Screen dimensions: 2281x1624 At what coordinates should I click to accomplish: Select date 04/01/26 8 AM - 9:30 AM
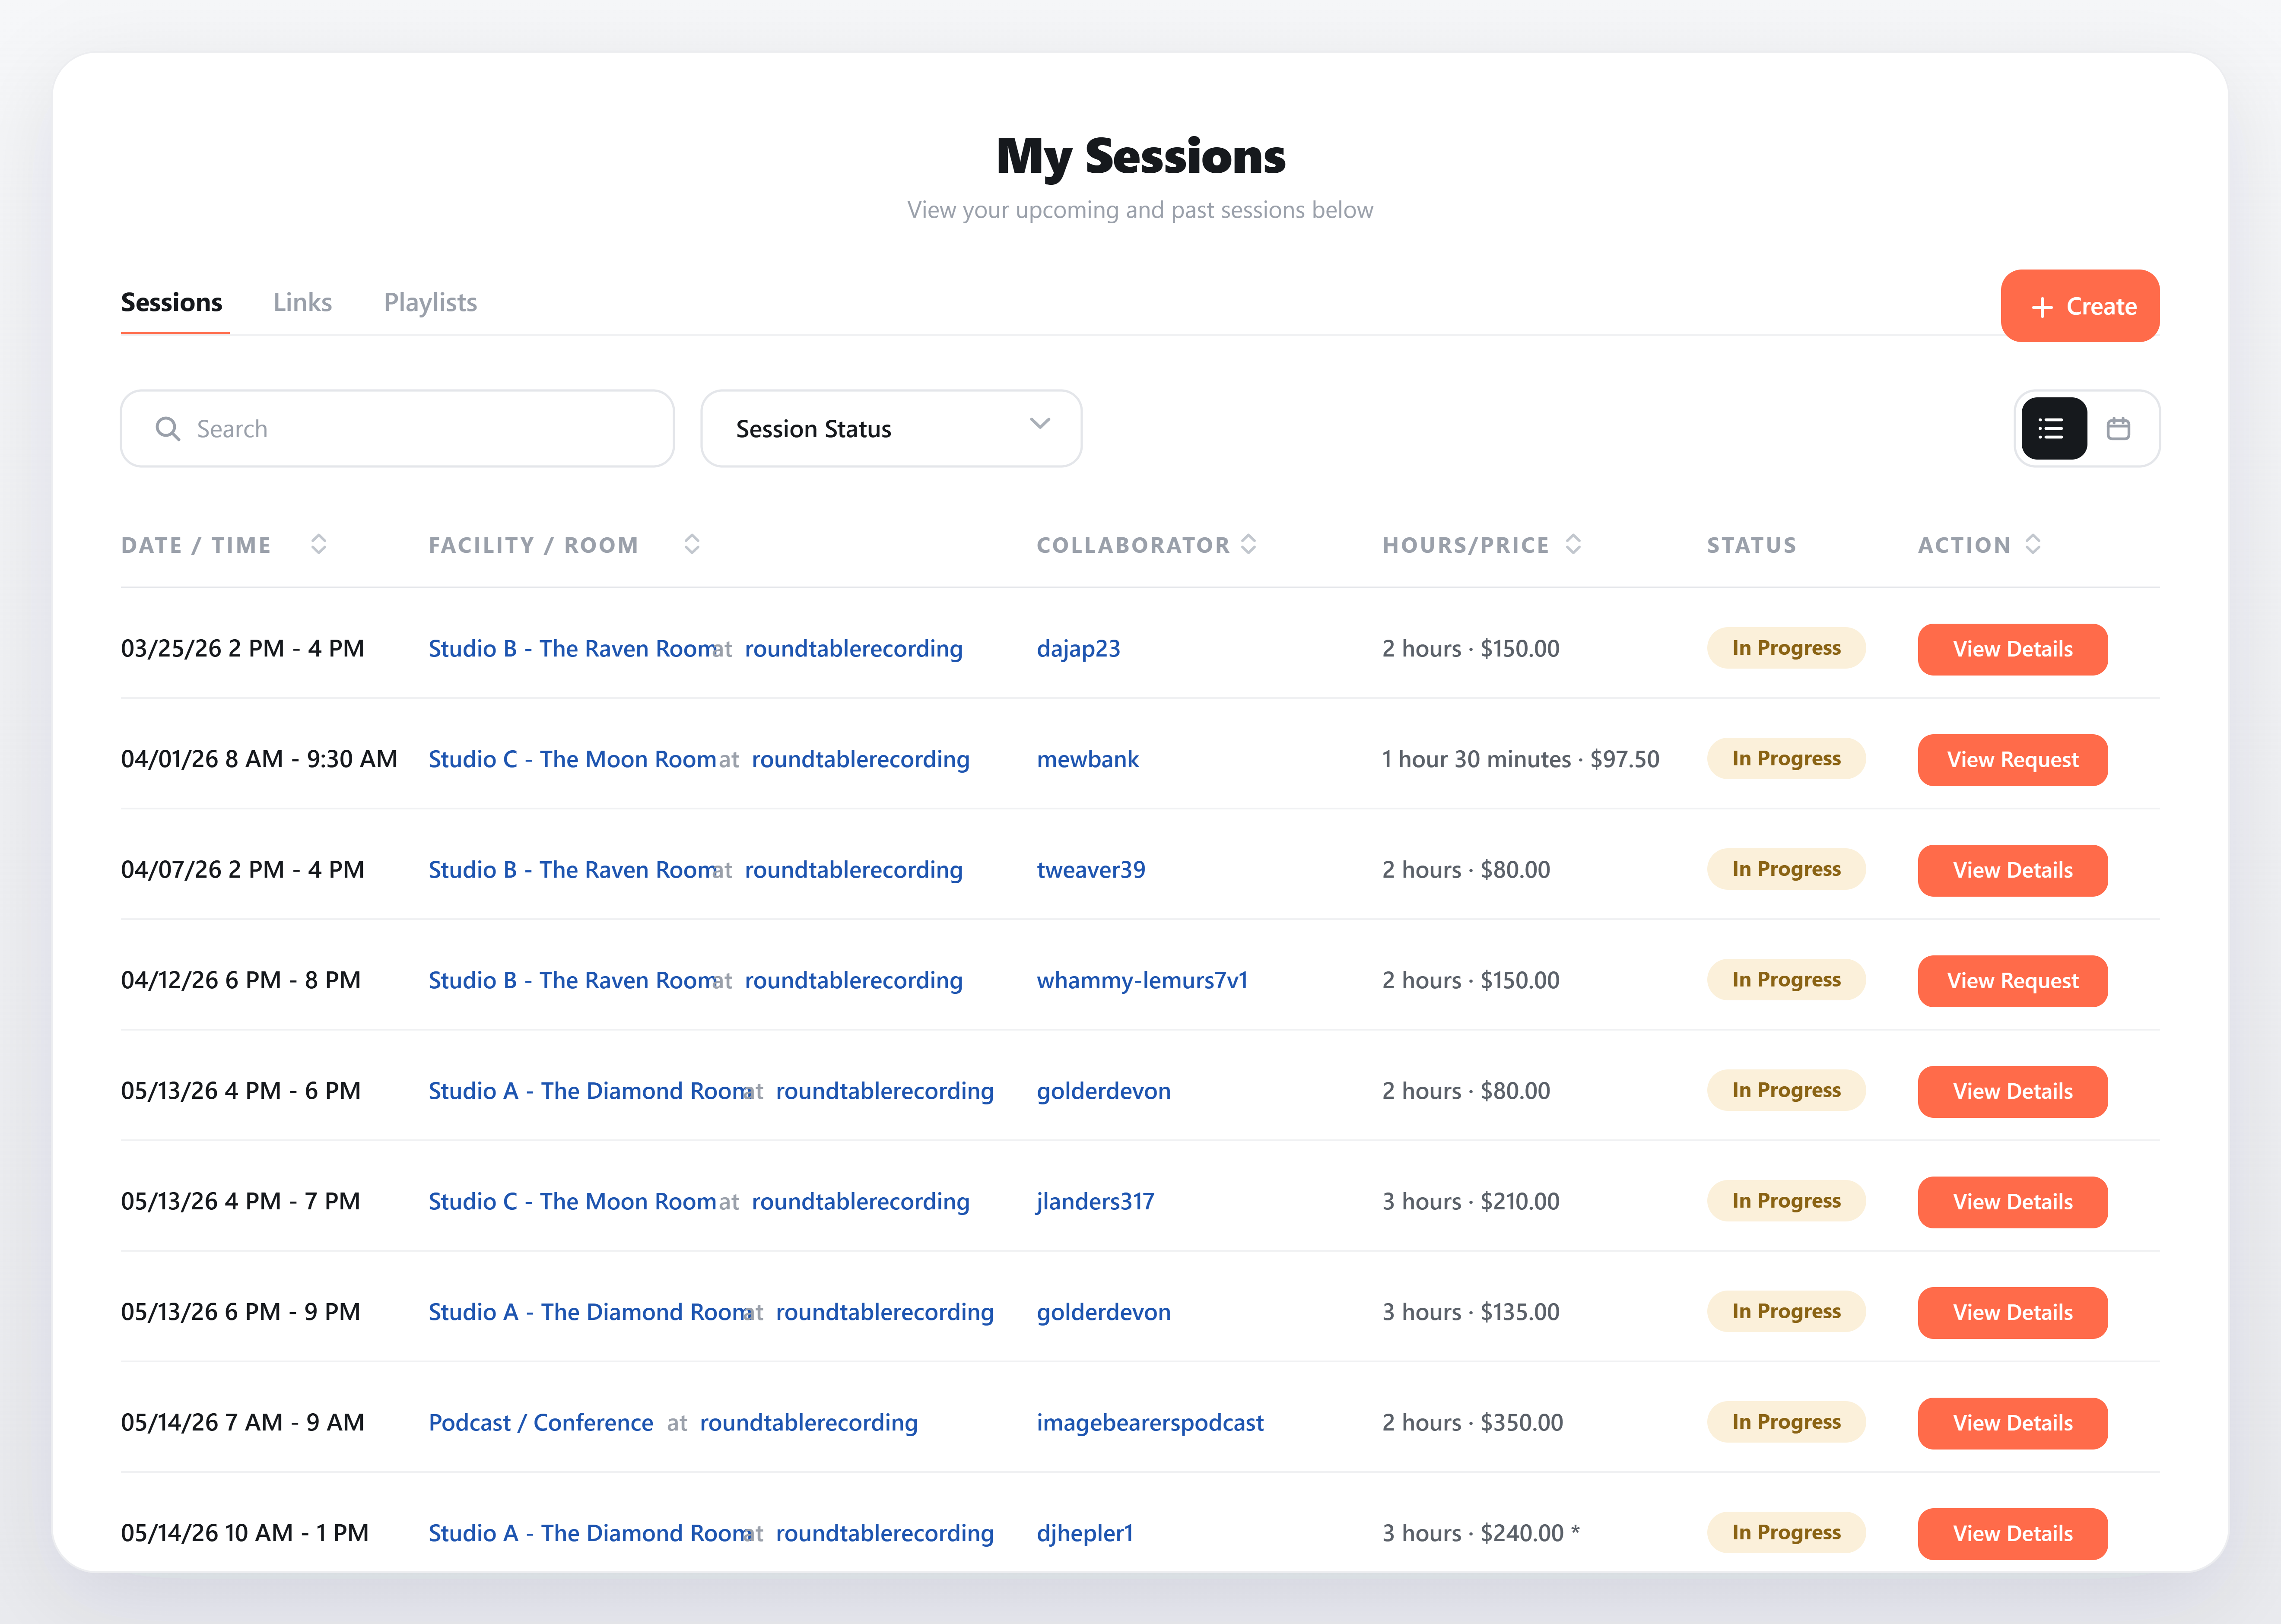[x=259, y=759]
